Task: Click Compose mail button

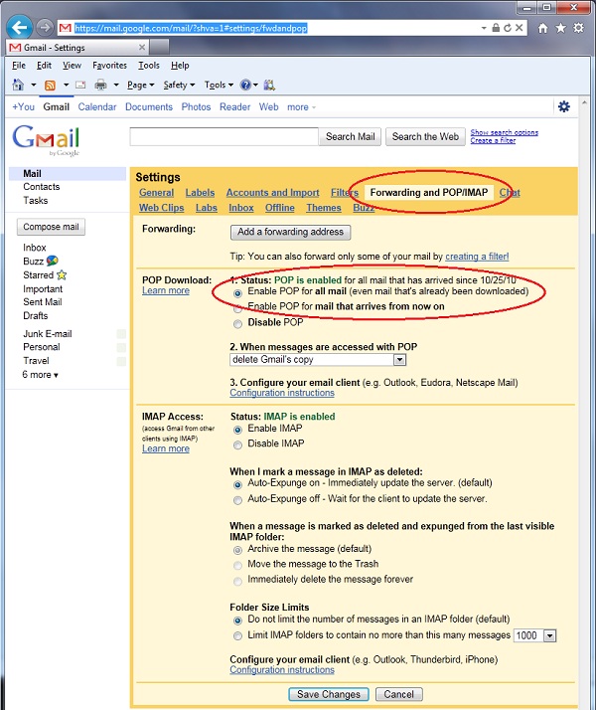Action: click(x=51, y=227)
